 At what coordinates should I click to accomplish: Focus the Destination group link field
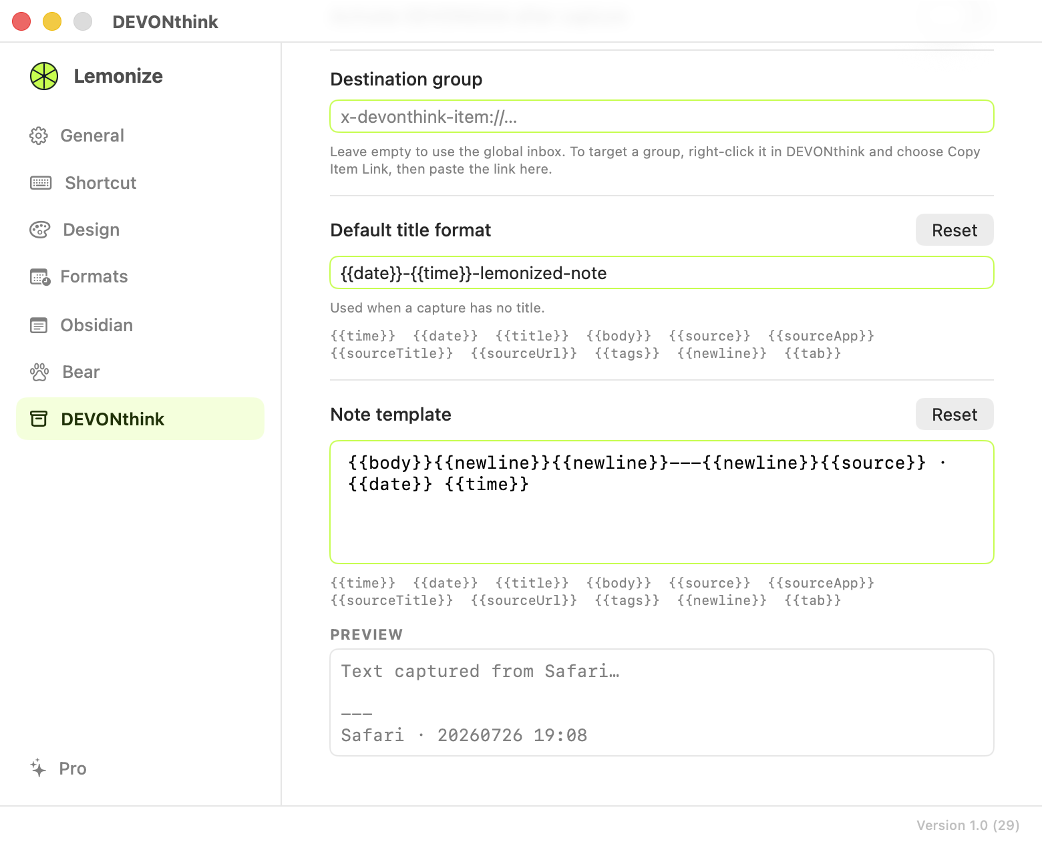(662, 117)
